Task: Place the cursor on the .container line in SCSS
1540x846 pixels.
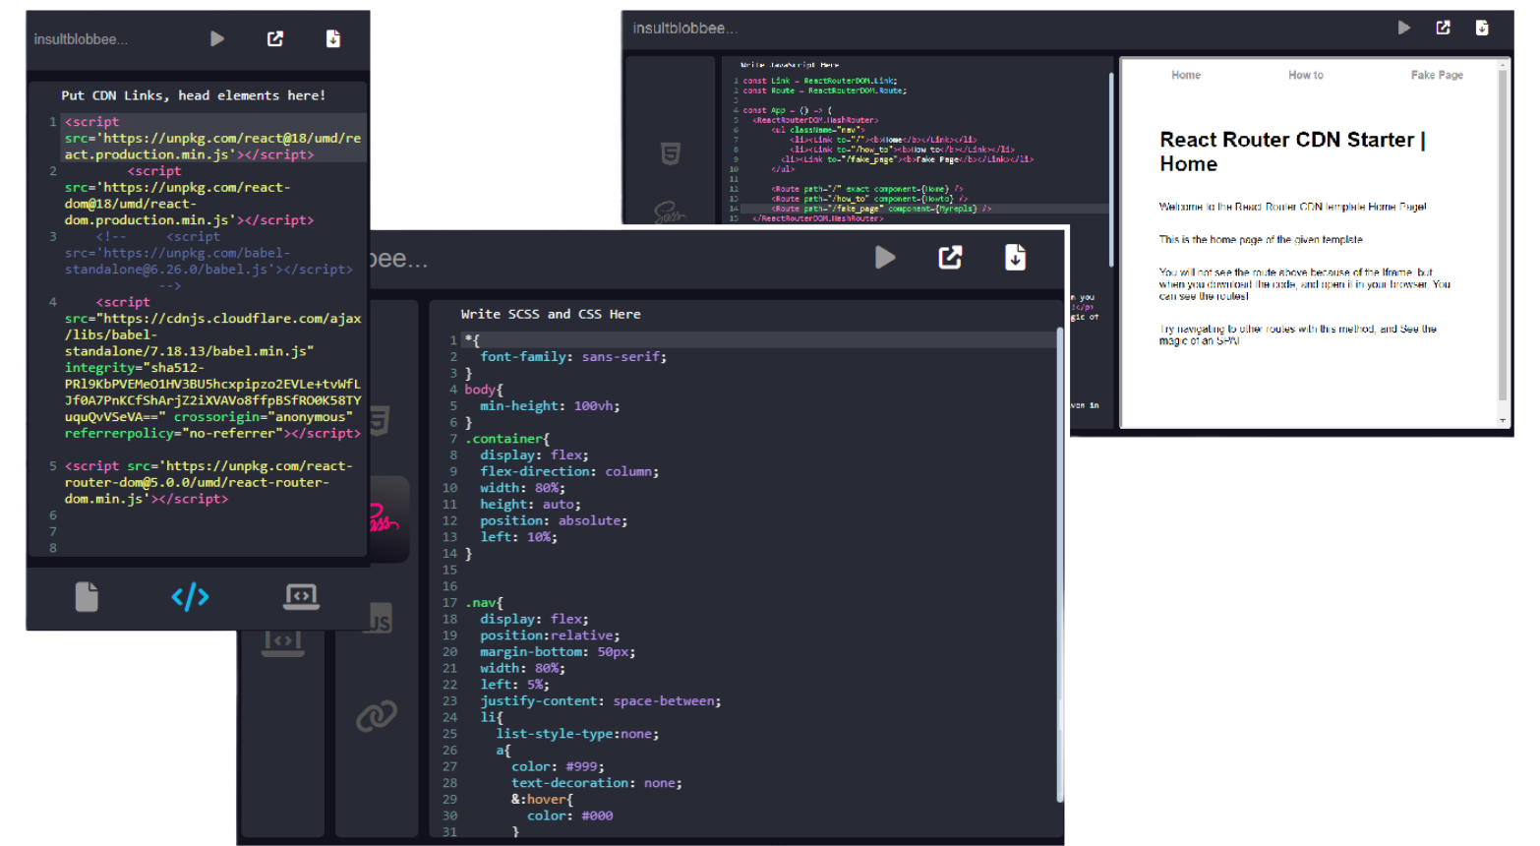Action: (x=507, y=439)
